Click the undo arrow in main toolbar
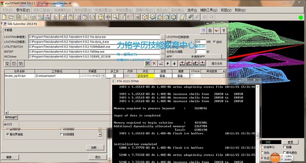Viewport: 306px width, 163px height. coord(205,17)
